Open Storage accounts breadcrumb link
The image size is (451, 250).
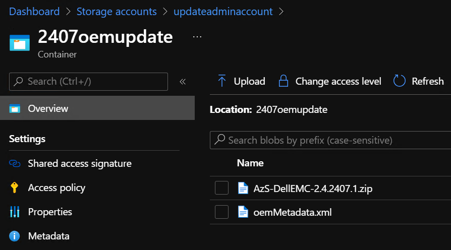117,11
